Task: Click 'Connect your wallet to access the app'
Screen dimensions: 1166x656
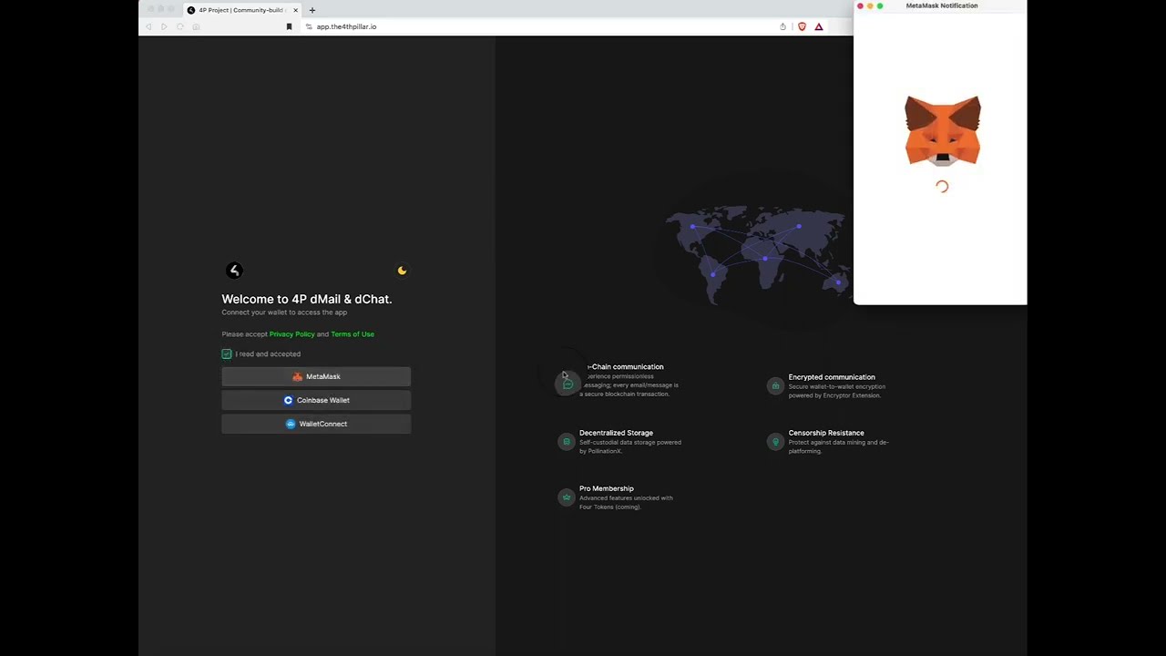Action: click(x=284, y=313)
